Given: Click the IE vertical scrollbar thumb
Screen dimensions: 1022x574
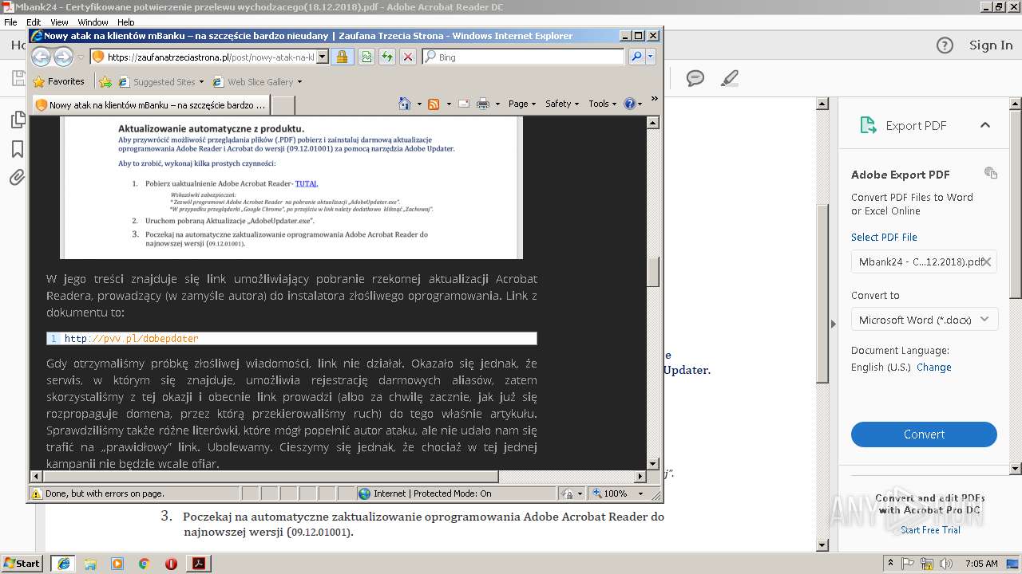Looking at the screenshot, I should pos(652,271).
